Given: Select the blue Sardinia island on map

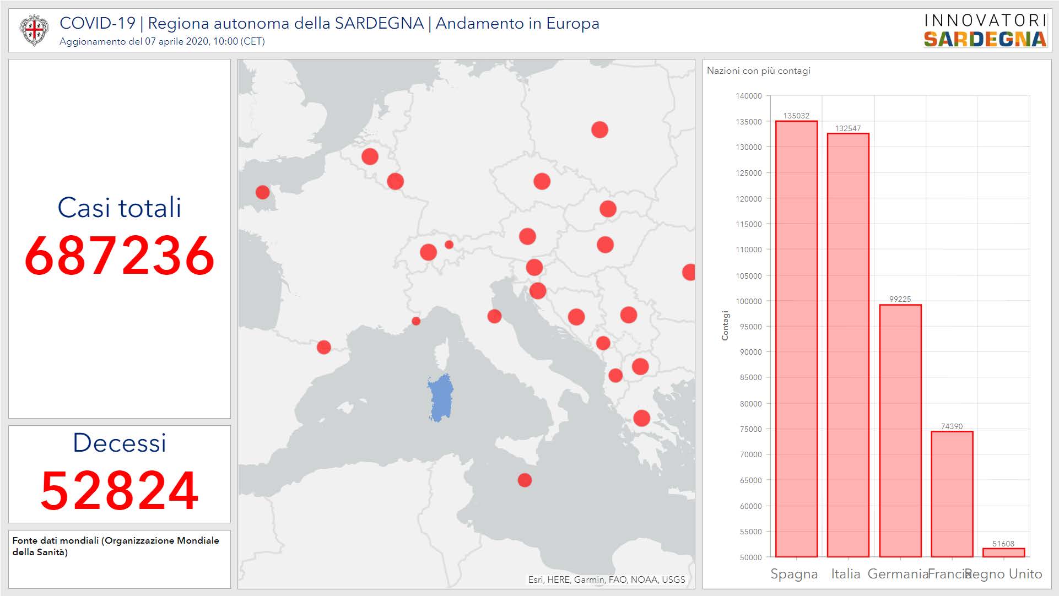Looking at the screenshot, I should pyautogui.click(x=441, y=398).
